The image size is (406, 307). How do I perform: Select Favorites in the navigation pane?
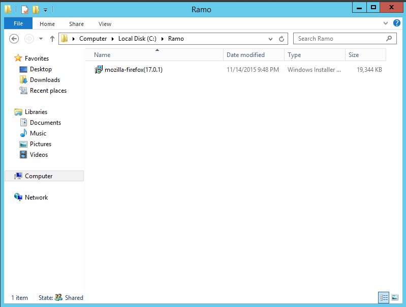click(x=37, y=59)
